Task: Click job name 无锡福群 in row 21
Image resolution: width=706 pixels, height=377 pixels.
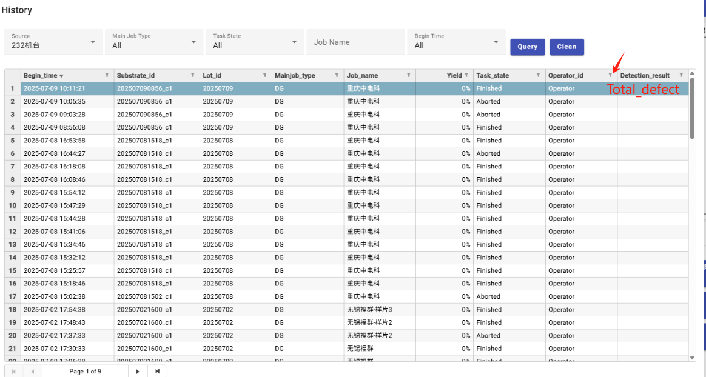Action: (x=360, y=349)
